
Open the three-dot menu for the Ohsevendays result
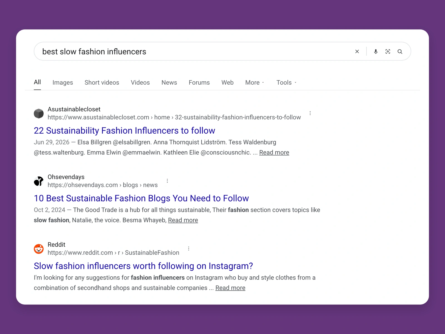[x=167, y=181]
